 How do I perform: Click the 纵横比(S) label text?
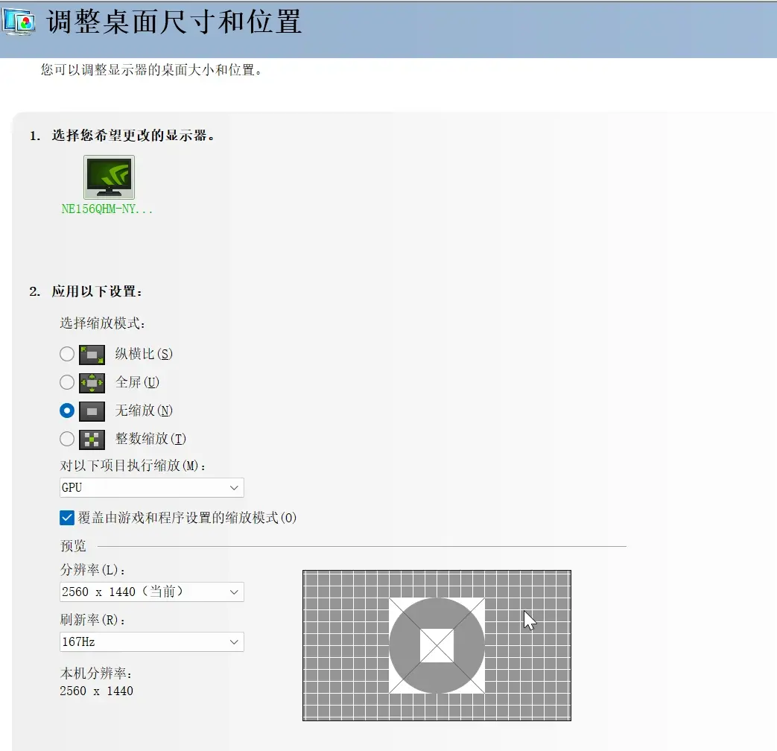coord(144,354)
